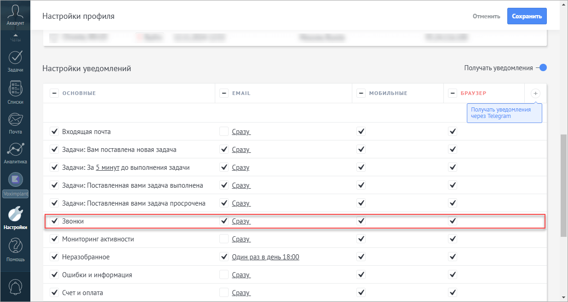The height and width of the screenshot is (302, 568).
Task: Open Один раз в день 18:00 frequency
Action: 265,257
